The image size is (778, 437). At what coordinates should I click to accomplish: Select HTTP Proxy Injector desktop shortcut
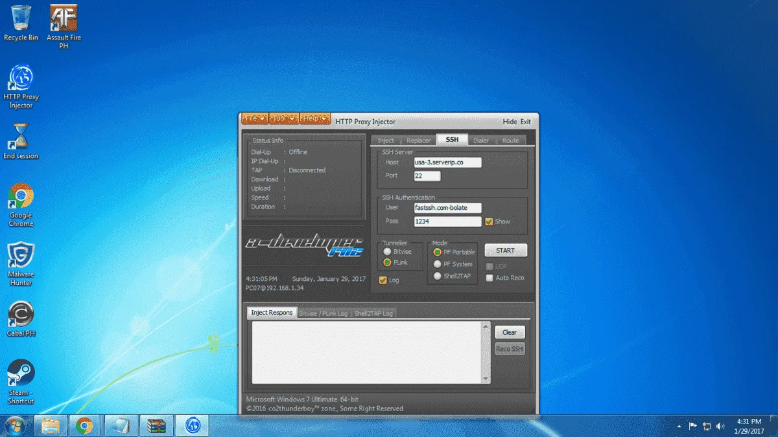tap(21, 87)
